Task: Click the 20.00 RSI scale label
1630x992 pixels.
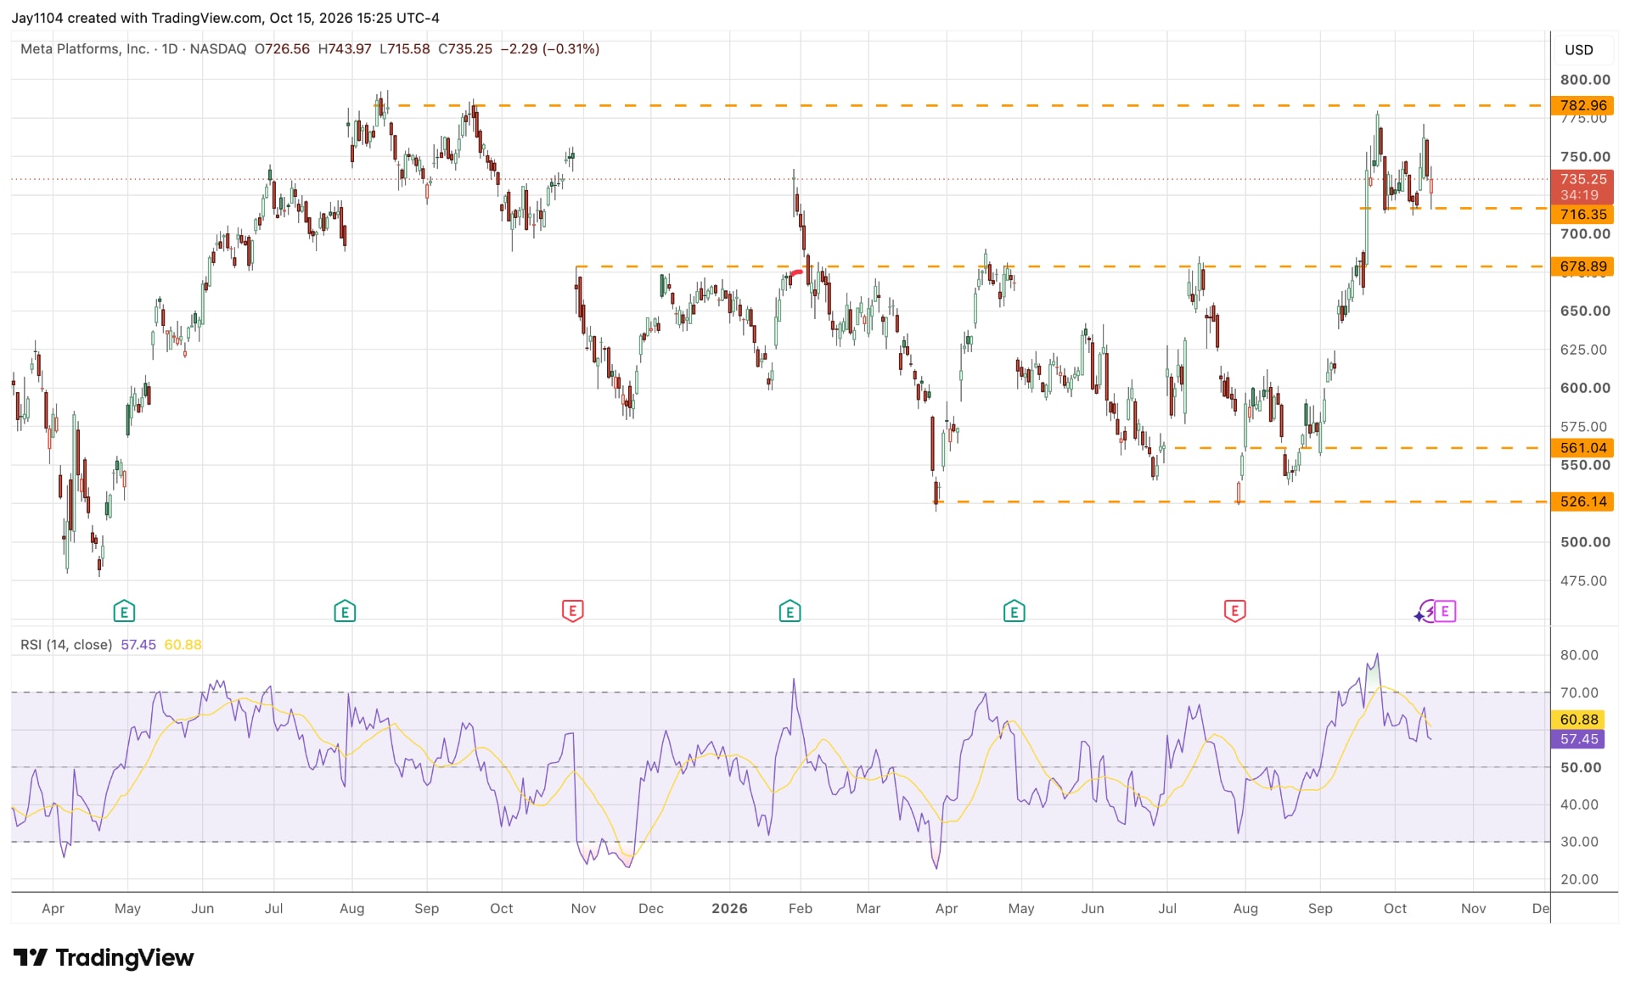Action: coord(1579,880)
